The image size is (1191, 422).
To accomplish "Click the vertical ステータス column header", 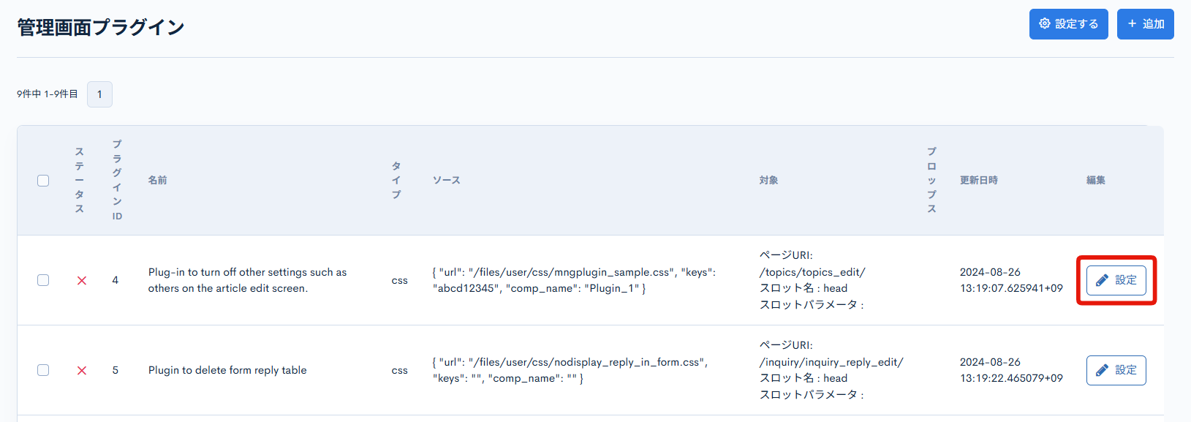I will tap(80, 180).
